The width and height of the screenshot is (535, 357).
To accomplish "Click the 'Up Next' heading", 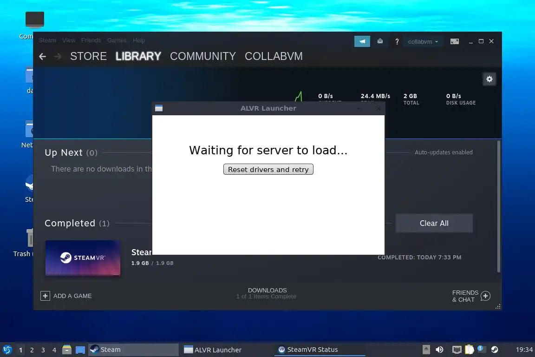I will click(64, 153).
